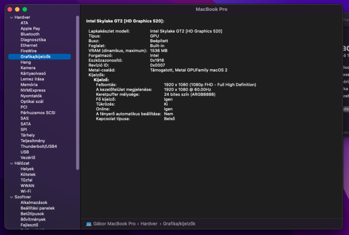Open the SPI hardware entry
This screenshot has height=235, width=349.
pos(24,129)
